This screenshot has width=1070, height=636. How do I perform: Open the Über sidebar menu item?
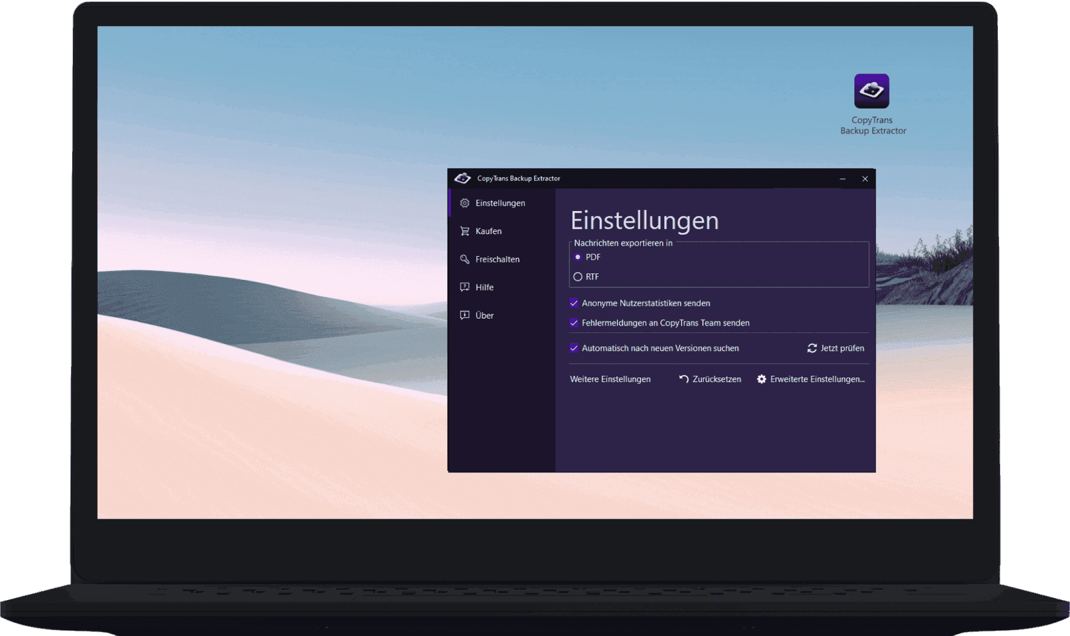pos(502,315)
